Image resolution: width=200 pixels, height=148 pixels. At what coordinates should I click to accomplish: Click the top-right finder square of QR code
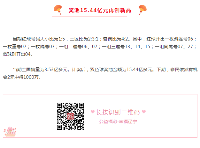pyautogui.click(x=81, y=105)
